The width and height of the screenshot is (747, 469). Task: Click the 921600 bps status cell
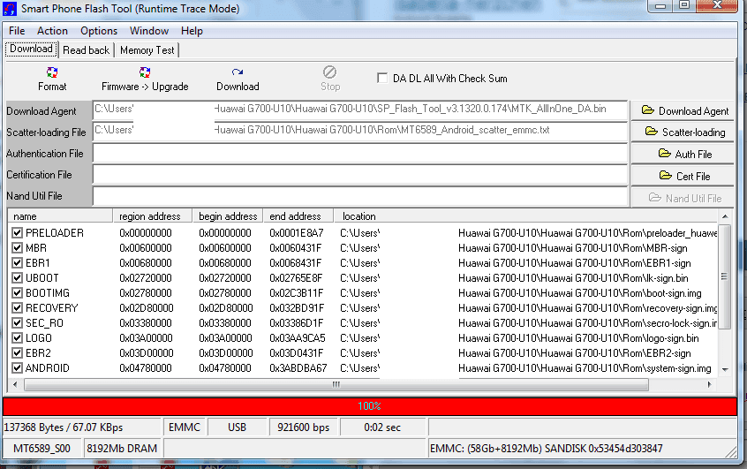pos(303,427)
